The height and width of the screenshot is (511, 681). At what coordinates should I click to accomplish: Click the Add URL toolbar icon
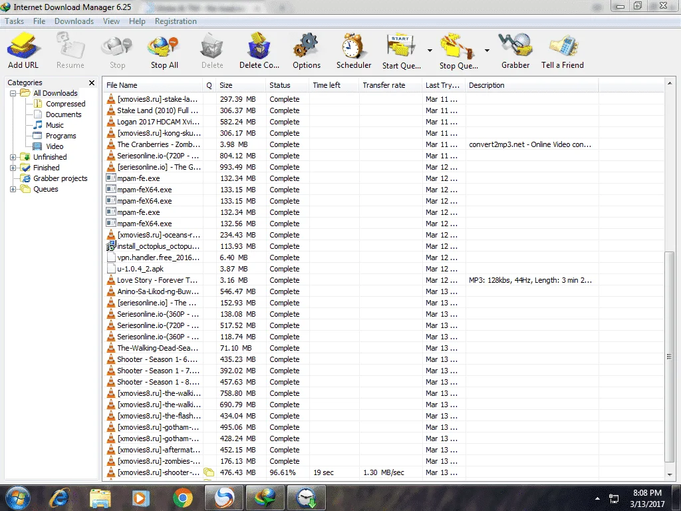(23, 50)
